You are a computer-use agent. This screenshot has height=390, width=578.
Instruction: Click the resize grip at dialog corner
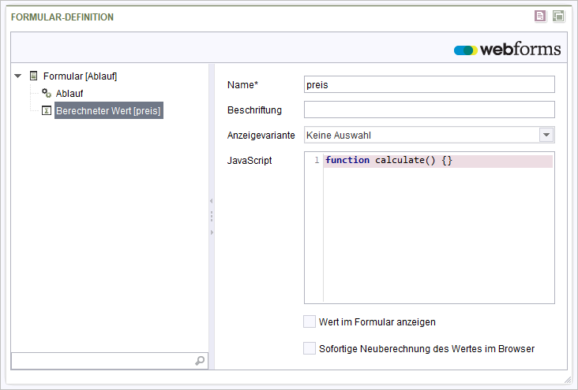pos(568,380)
